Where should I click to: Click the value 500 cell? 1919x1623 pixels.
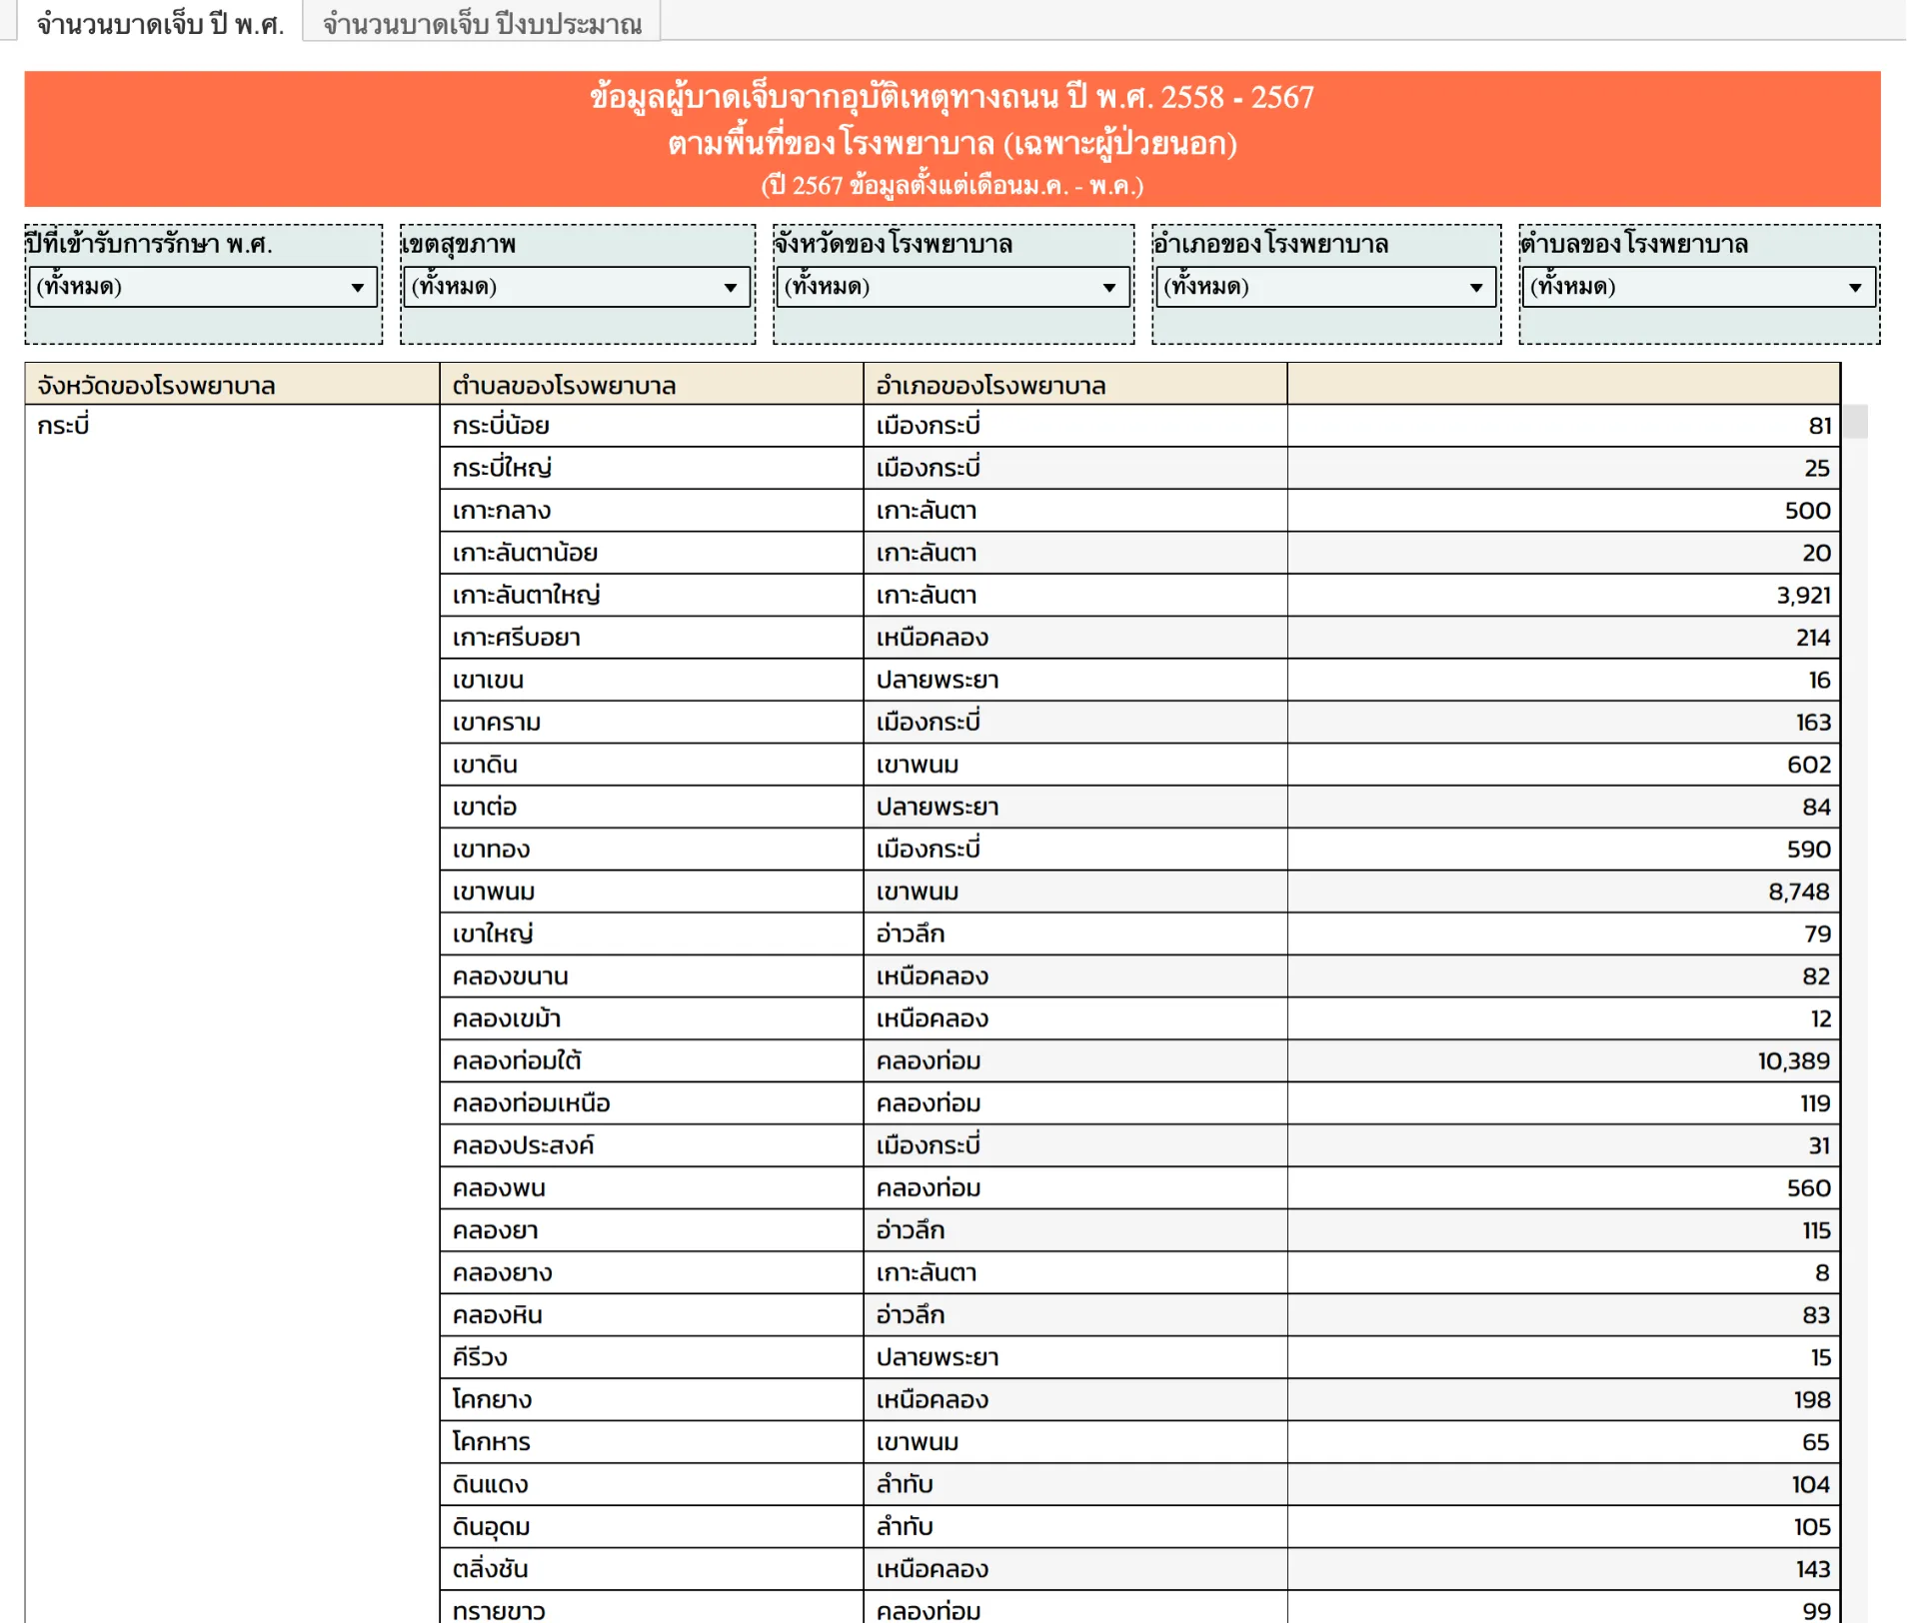pos(1563,511)
